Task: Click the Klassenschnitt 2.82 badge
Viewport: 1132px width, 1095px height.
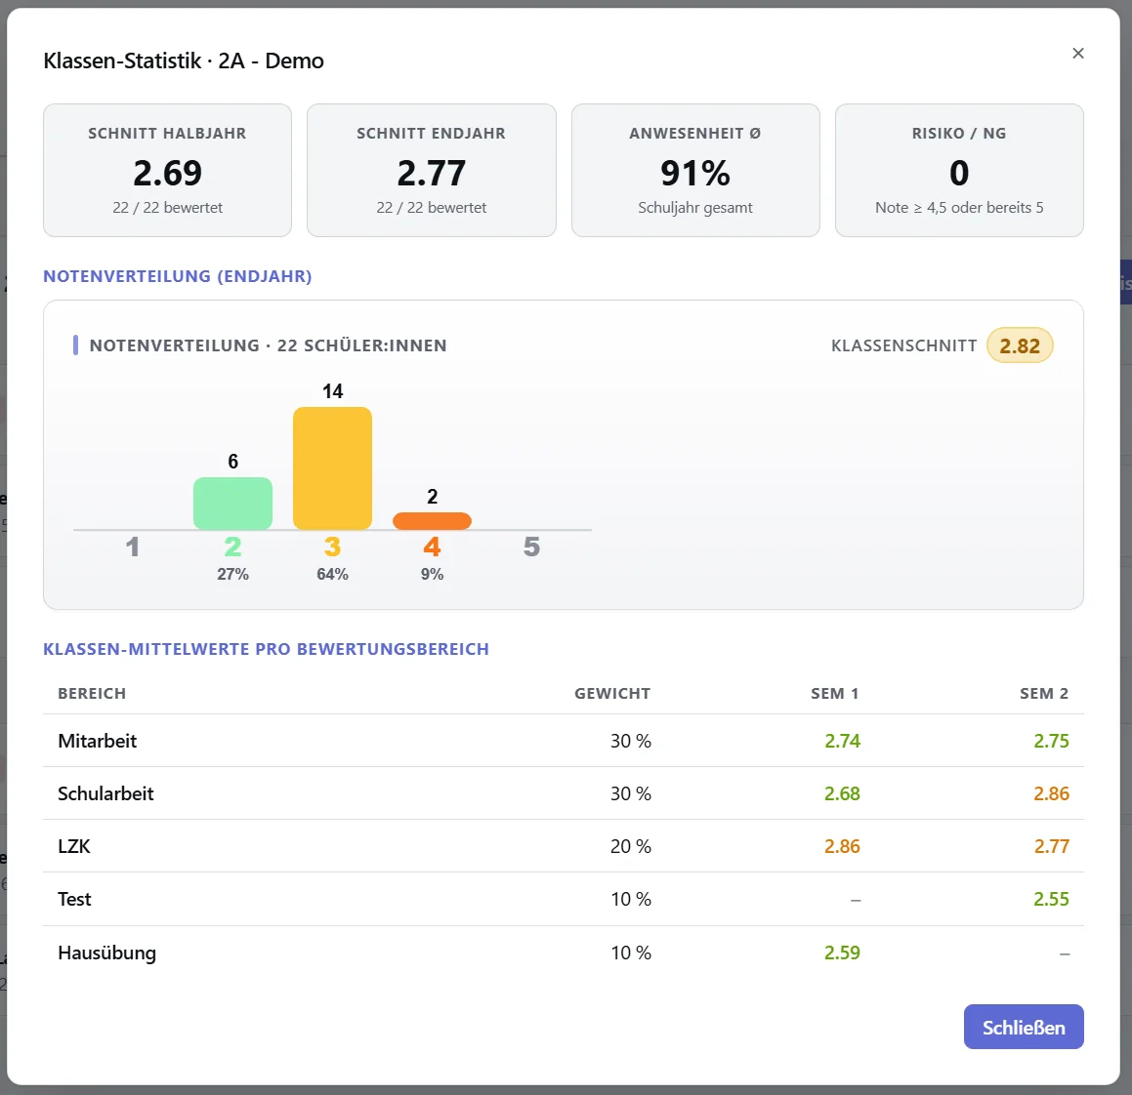Action: tap(1020, 345)
